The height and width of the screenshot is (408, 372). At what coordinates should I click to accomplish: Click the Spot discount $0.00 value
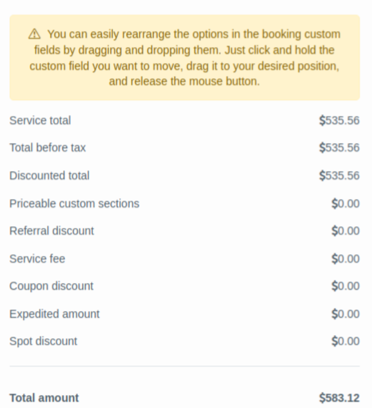click(345, 341)
